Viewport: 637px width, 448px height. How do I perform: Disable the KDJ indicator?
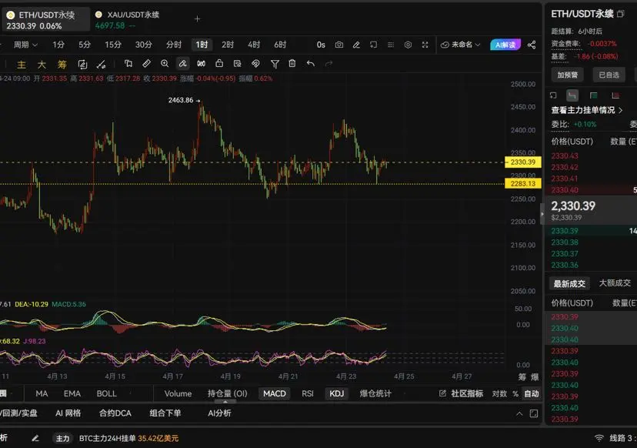point(336,393)
